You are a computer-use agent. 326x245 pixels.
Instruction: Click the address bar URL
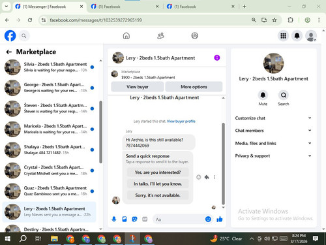click(96, 20)
